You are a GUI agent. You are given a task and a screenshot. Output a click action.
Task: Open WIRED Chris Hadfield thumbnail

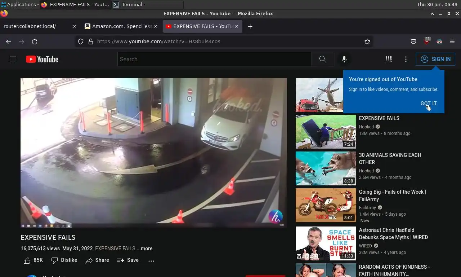(x=326, y=243)
